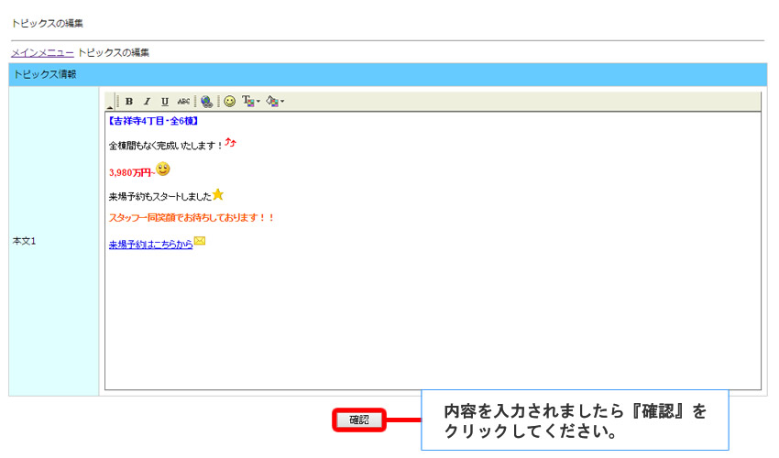The image size is (779, 458).
Task: Toggle bold formatting in the editor toolbar
Action: click(129, 102)
